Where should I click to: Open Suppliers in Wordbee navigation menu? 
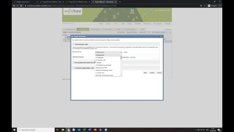click(x=137, y=23)
